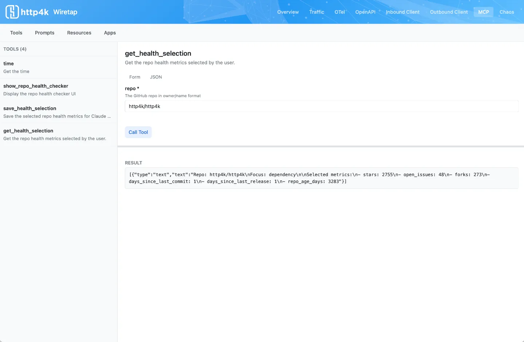
Task: Select the get_health_selection tool in list
Action: (59, 134)
